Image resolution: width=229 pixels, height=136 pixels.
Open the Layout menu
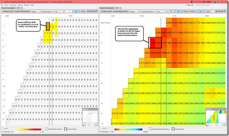click(20, 5)
